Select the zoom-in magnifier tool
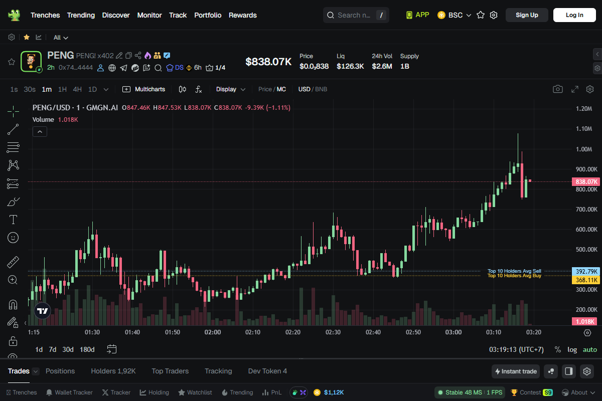The height and width of the screenshot is (401, 602). pos(13,280)
